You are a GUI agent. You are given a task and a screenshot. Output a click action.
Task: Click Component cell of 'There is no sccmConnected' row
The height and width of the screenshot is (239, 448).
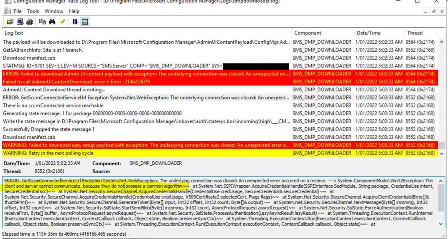pos(322,106)
